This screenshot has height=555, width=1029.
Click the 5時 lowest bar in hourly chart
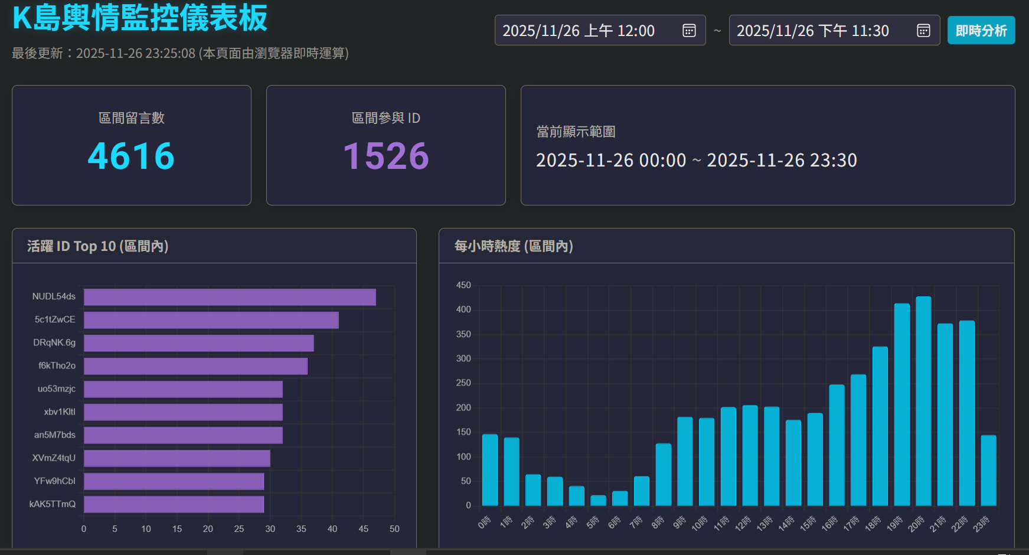(598, 501)
